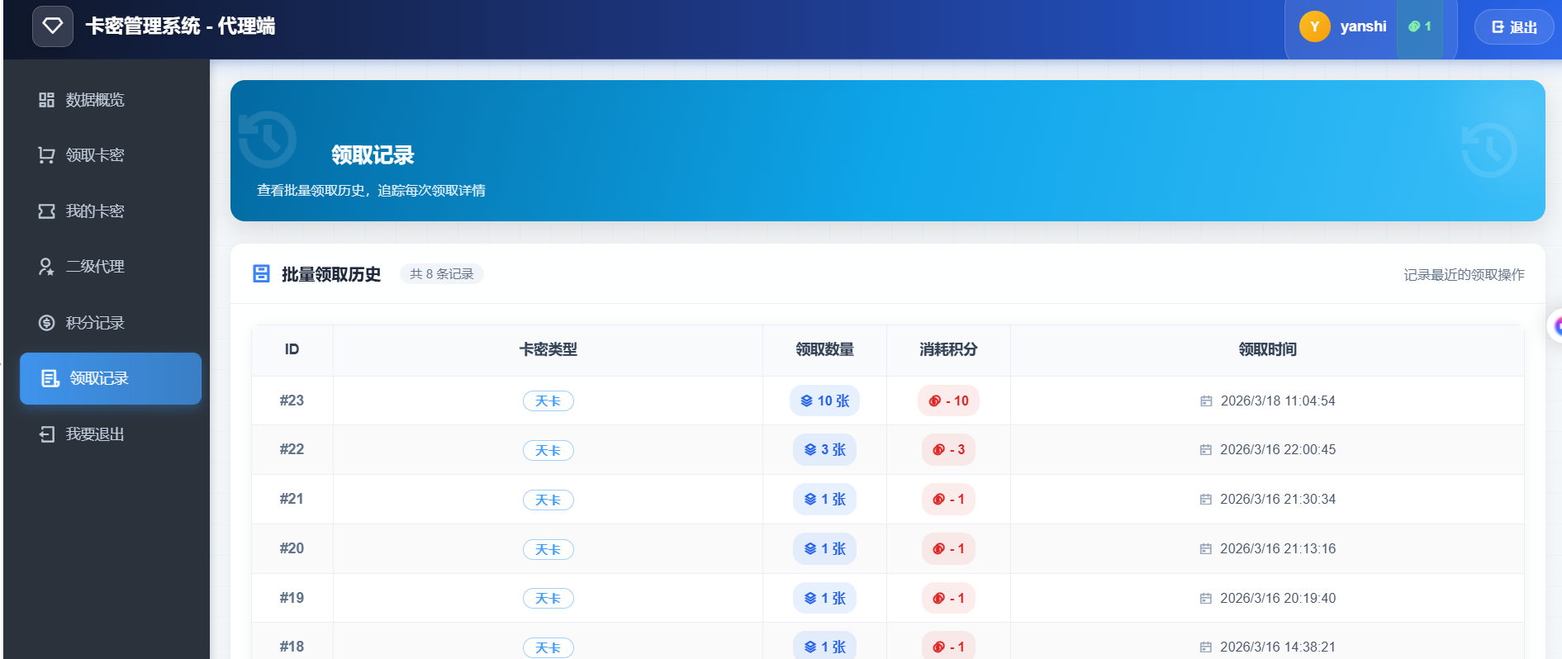Click the red points icon in row #21
Image resolution: width=1562 pixels, height=659 pixels.
pyautogui.click(x=938, y=500)
